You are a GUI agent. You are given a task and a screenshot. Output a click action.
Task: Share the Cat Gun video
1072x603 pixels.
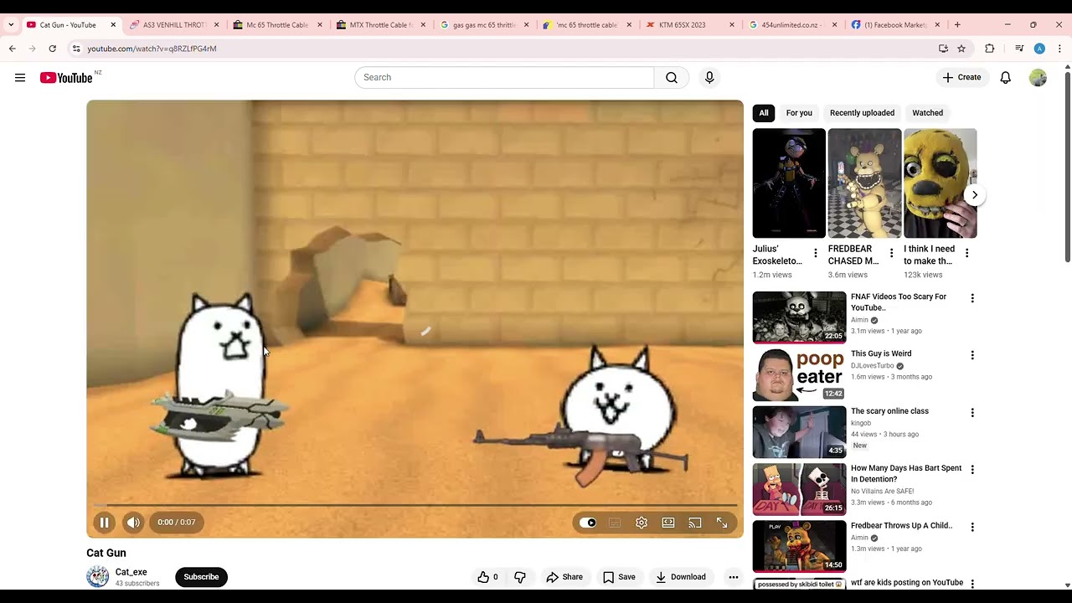[564, 577]
